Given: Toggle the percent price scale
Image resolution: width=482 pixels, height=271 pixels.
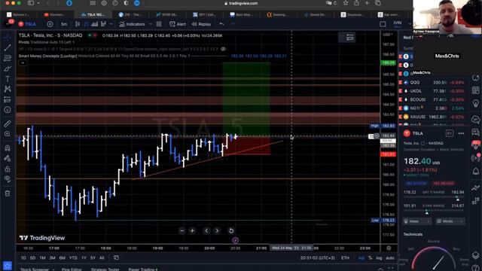Looking at the screenshot, I should pyautogui.click(x=370, y=257).
